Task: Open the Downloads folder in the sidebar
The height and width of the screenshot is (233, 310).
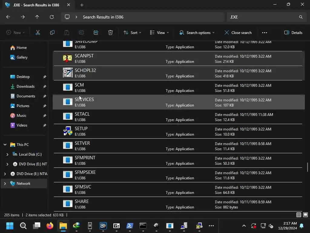Action: click(x=25, y=86)
